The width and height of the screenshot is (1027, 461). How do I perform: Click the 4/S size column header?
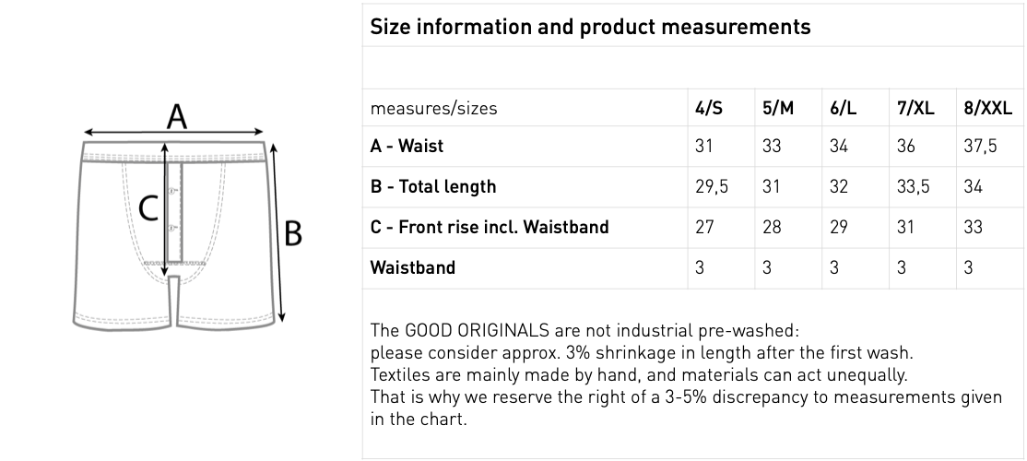[708, 108]
